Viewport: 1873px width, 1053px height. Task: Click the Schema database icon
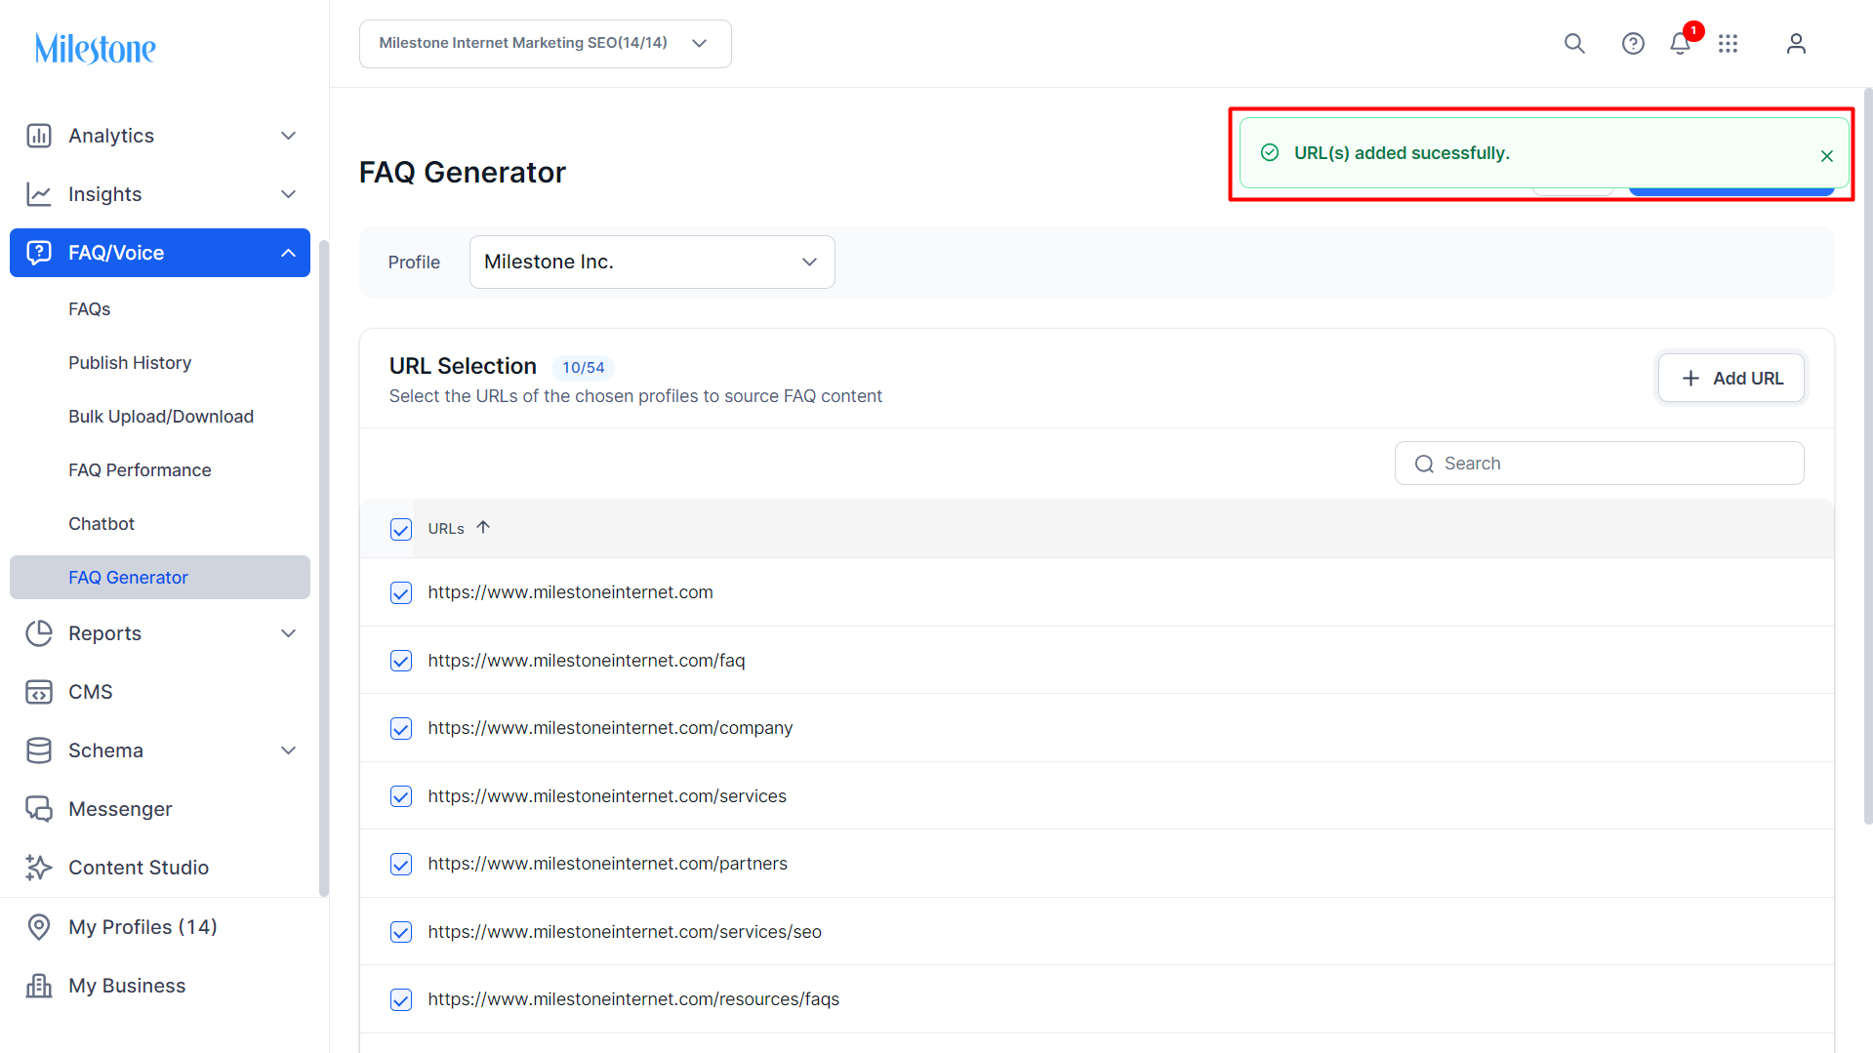39,750
